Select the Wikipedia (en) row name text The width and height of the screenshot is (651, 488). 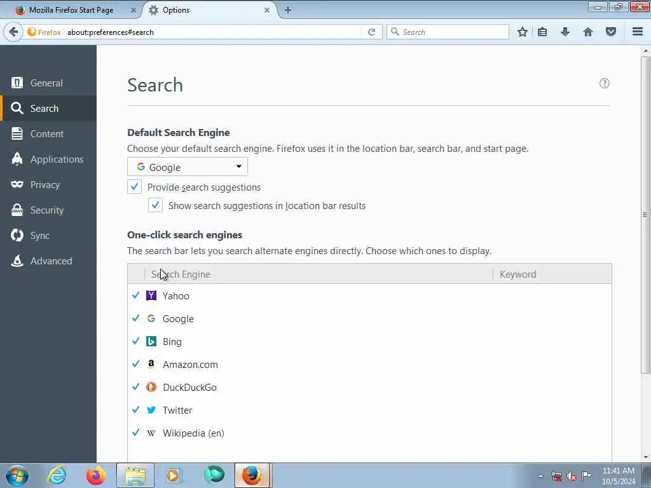[193, 433]
